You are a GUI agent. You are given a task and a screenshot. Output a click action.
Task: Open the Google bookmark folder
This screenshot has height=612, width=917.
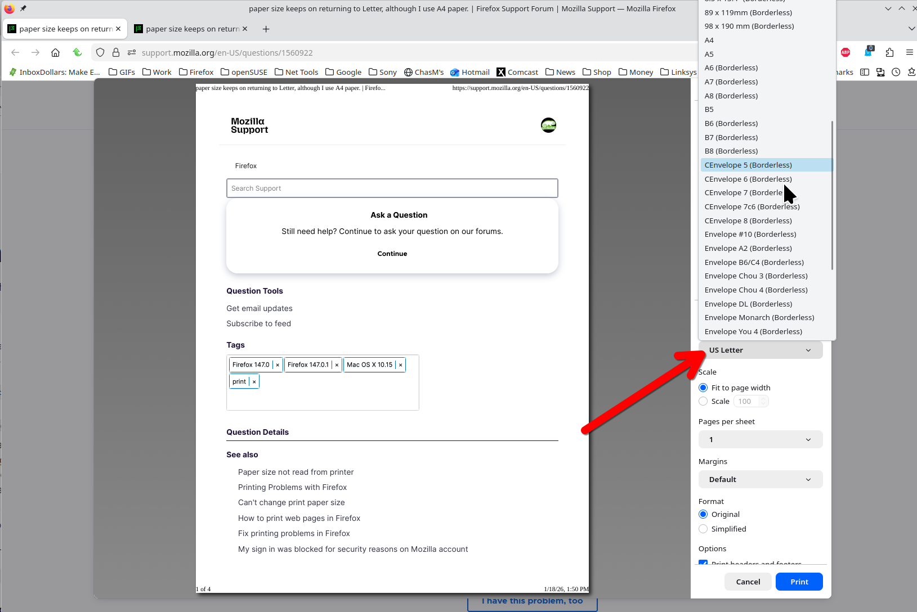pyautogui.click(x=343, y=72)
